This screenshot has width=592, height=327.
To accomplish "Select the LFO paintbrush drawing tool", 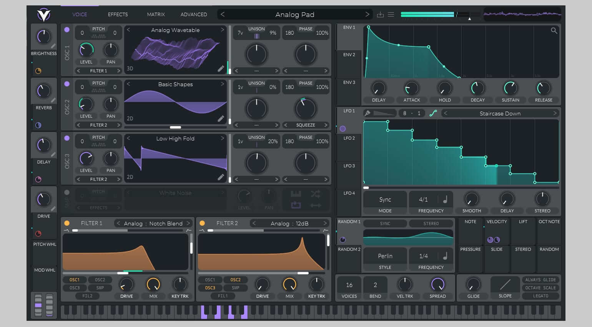I will tap(368, 113).
